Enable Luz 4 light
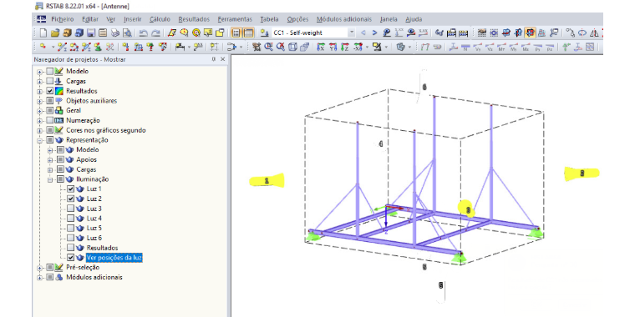The height and width of the screenshot is (317, 635). tap(70, 219)
